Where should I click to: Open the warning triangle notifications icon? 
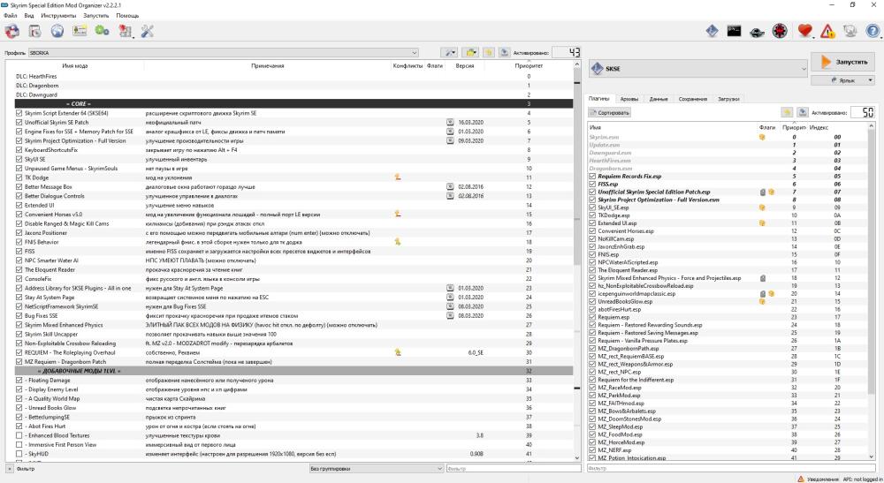tap(827, 32)
